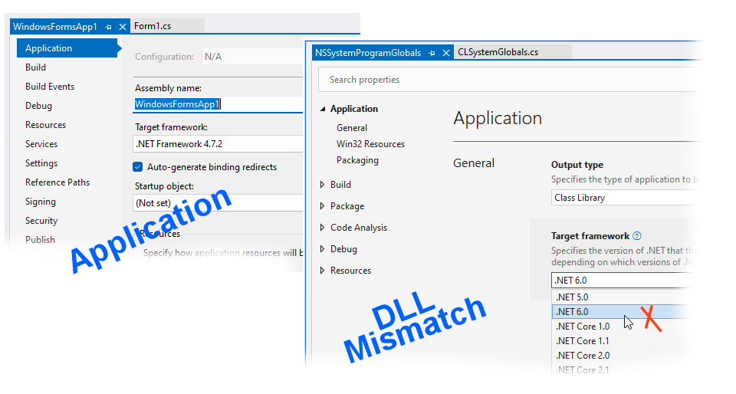Expand the Debug tree node
The width and height of the screenshot is (736, 394).
pyautogui.click(x=323, y=249)
